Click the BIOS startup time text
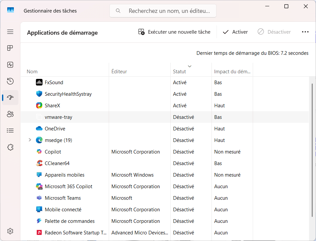Screen dimensions: 316x241 coord(252,53)
